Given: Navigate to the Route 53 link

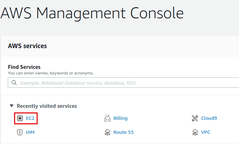Looking at the screenshot, I should (x=124, y=132).
